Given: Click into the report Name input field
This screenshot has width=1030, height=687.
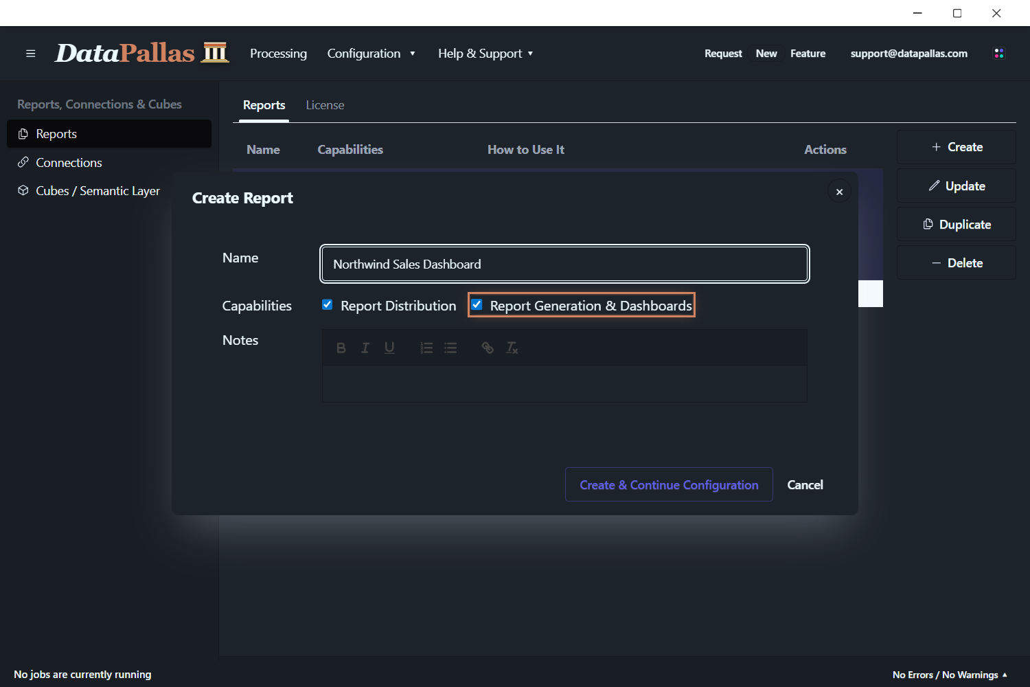Looking at the screenshot, I should pos(564,264).
